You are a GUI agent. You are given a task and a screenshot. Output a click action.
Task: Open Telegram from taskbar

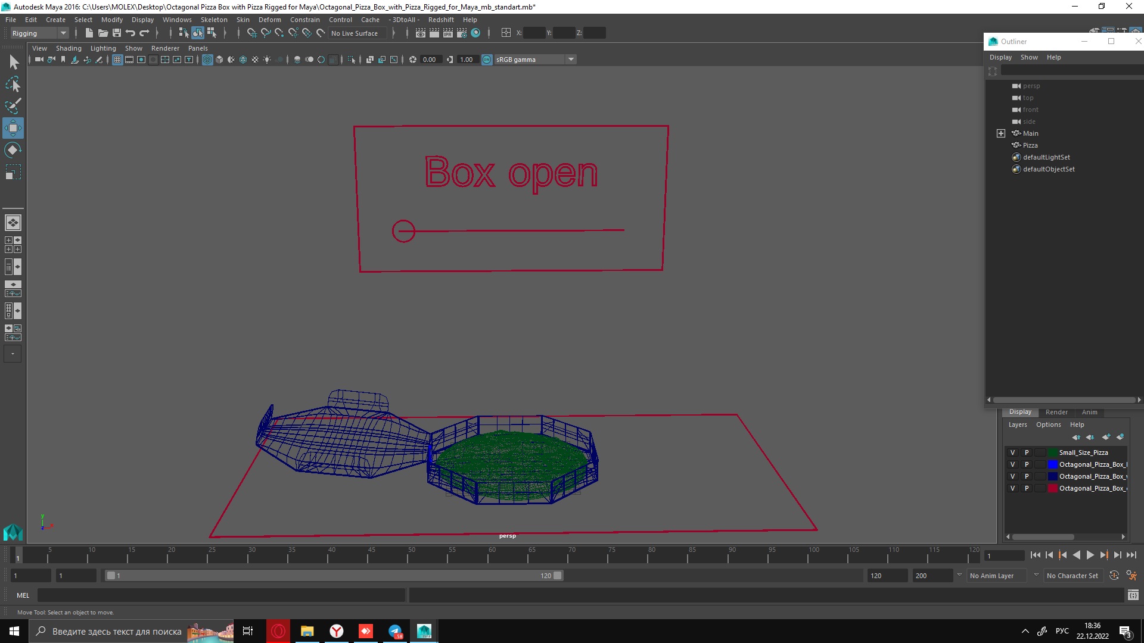coord(395,631)
